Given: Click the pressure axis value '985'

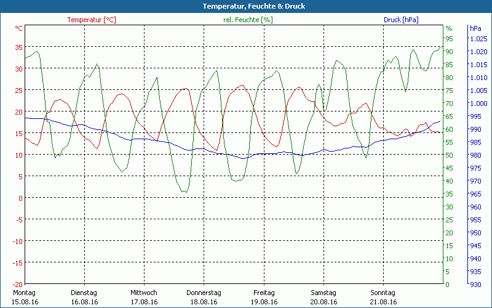Looking at the screenshot, I should (475, 142).
